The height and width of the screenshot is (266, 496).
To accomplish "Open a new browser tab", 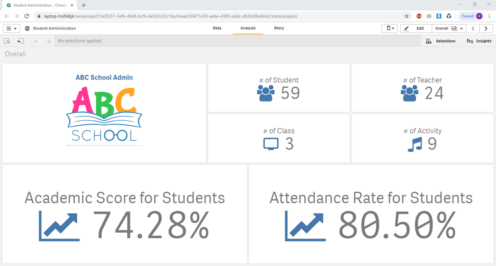I will (x=84, y=5).
